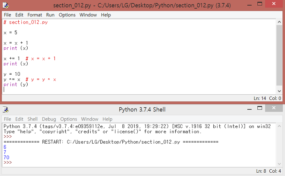Place cursor on the 'y = 10' line
The height and width of the screenshot is (176, 285).
(x=12, y=74)
